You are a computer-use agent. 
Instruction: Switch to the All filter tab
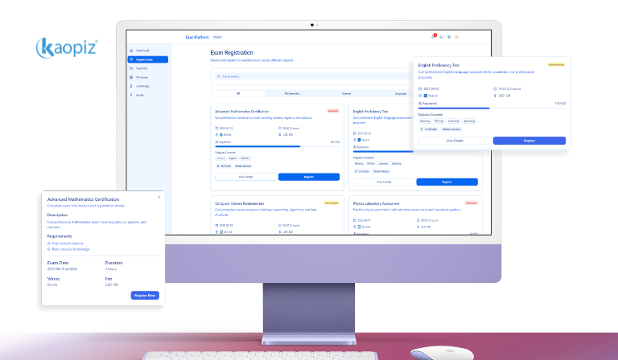(x=238, y=94)
